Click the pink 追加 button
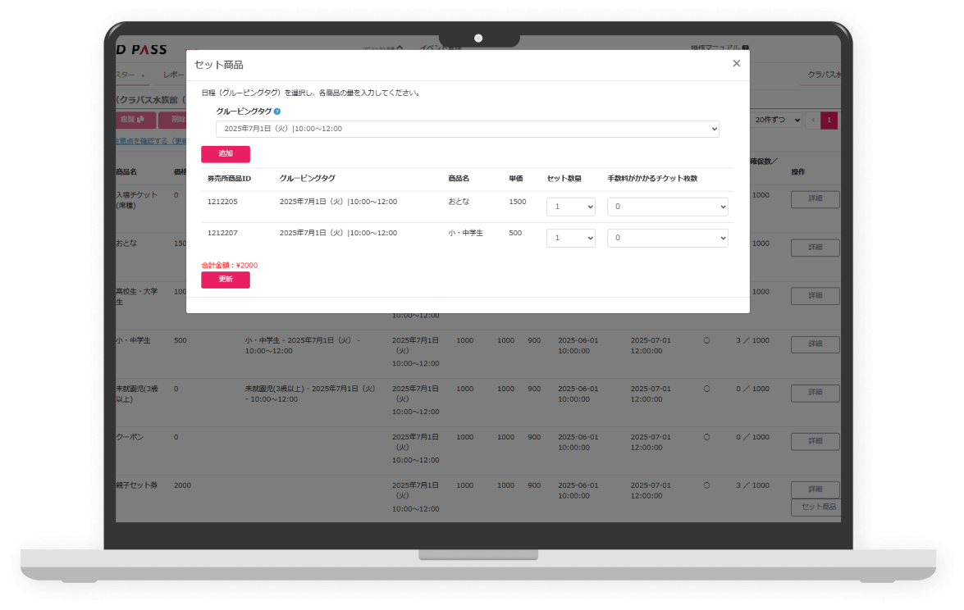 click(226, 154)
